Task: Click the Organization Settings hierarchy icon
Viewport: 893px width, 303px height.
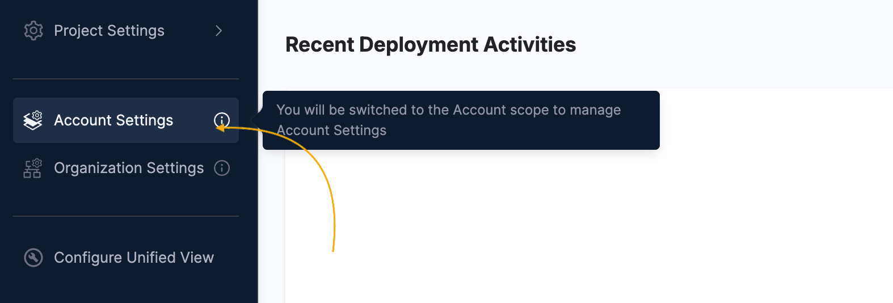Action: pyautogui.click(x=33, y=168)
